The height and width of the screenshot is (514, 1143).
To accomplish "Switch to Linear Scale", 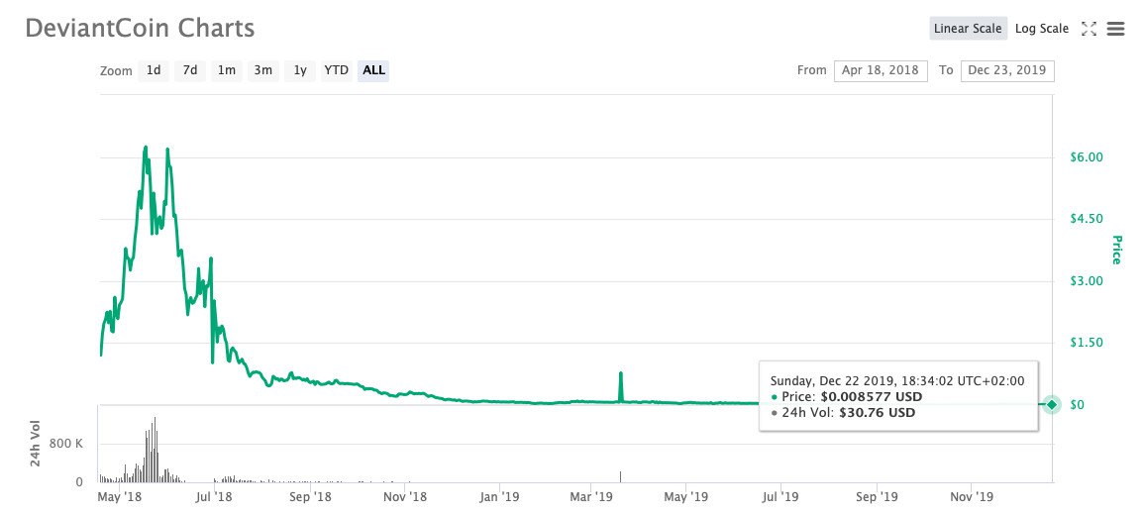I will [968, 29].
